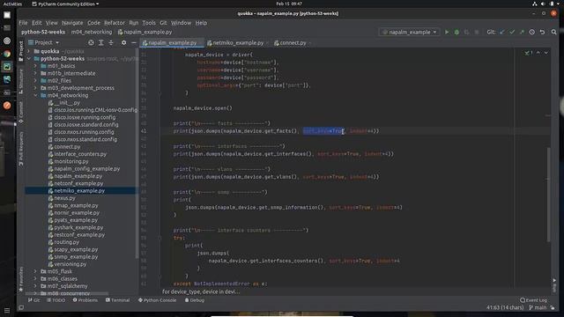Open the Git tool window

[34, 300]
